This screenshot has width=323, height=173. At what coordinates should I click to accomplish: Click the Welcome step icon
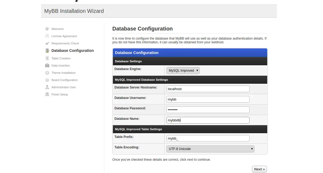(47, 29)
